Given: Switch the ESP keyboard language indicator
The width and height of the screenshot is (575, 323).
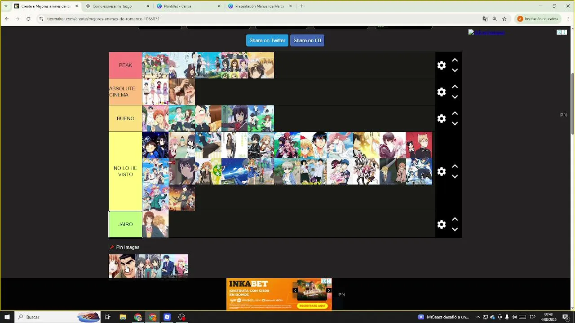Looking at the screenshot, I should [x=532, y=317].
